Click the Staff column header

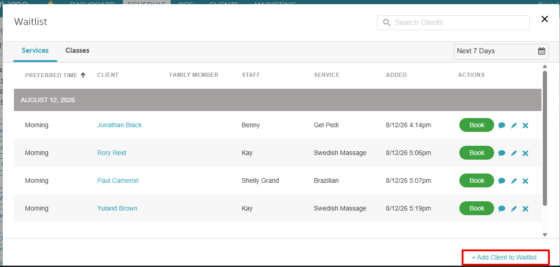(x=251, y=75)
